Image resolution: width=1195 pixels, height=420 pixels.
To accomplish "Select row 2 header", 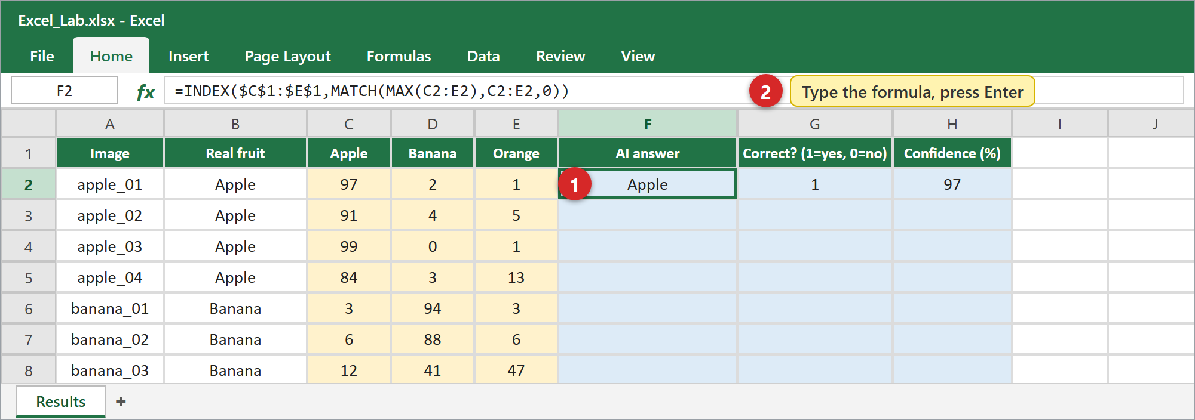I will (x=29, y=185).
